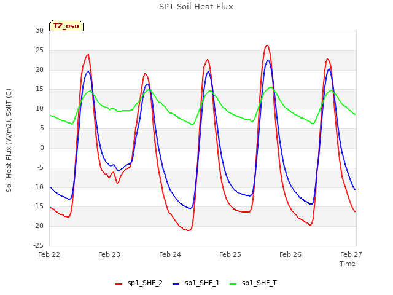The width and height of the screenshot is (393, 295).
Task: Click the 10 y-axis tick label
Action: [x=39, y=109]
